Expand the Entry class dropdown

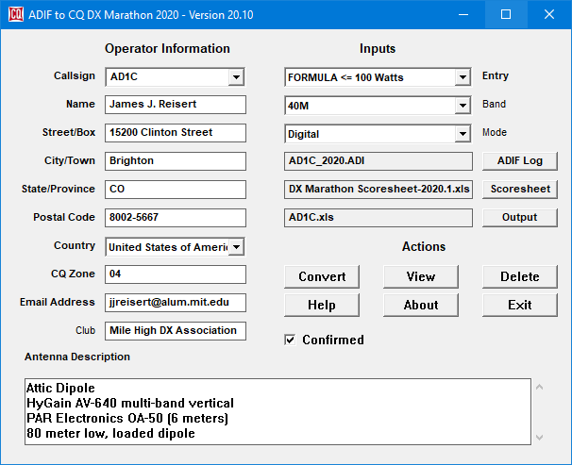click(463, 76)
